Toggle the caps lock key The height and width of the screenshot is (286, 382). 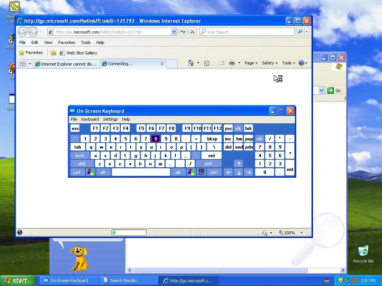click(80, 155)
